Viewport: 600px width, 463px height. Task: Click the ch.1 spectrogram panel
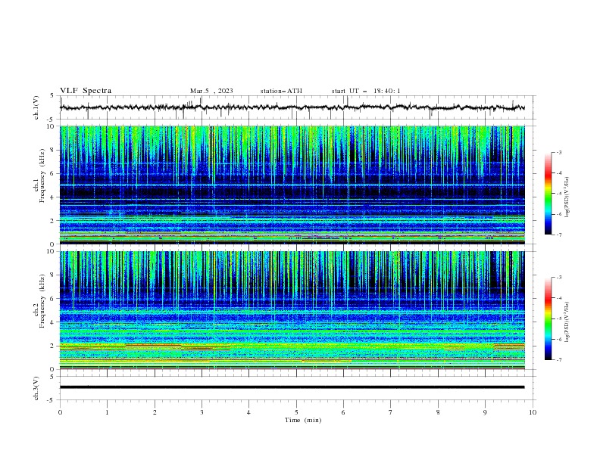tap(292, 185)
